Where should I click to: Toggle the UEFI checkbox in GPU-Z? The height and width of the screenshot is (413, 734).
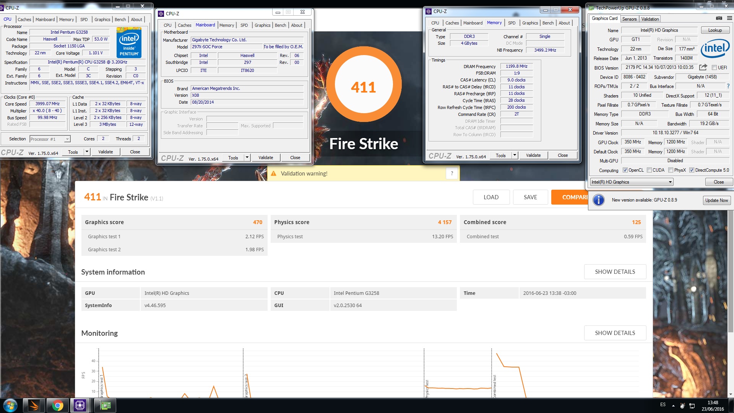click(714, 68)
